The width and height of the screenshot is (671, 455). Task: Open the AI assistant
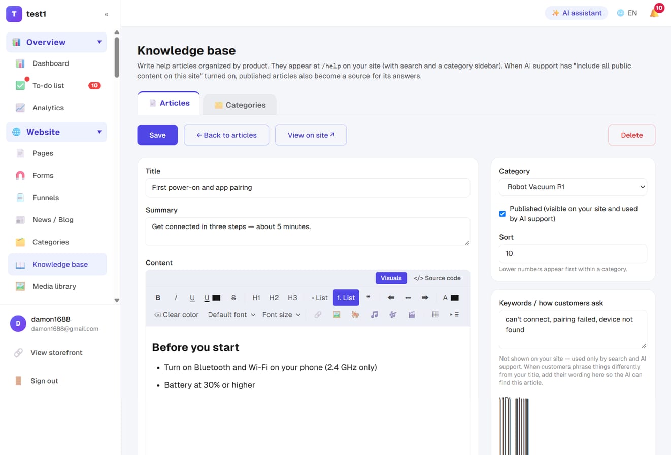coord(577,13)
